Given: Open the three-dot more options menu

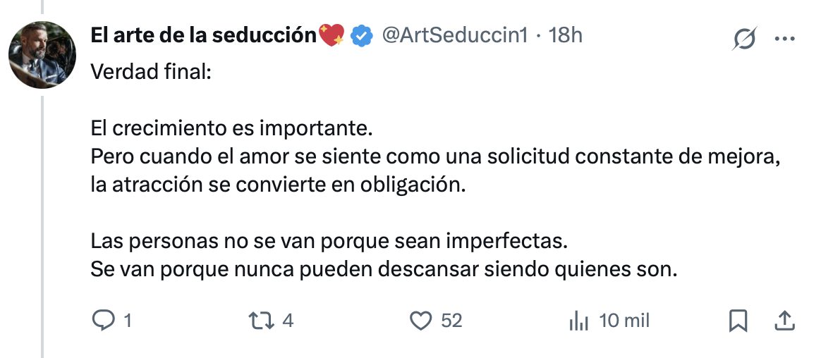Looking at the screenshot, I should click(x=784, y=39).
